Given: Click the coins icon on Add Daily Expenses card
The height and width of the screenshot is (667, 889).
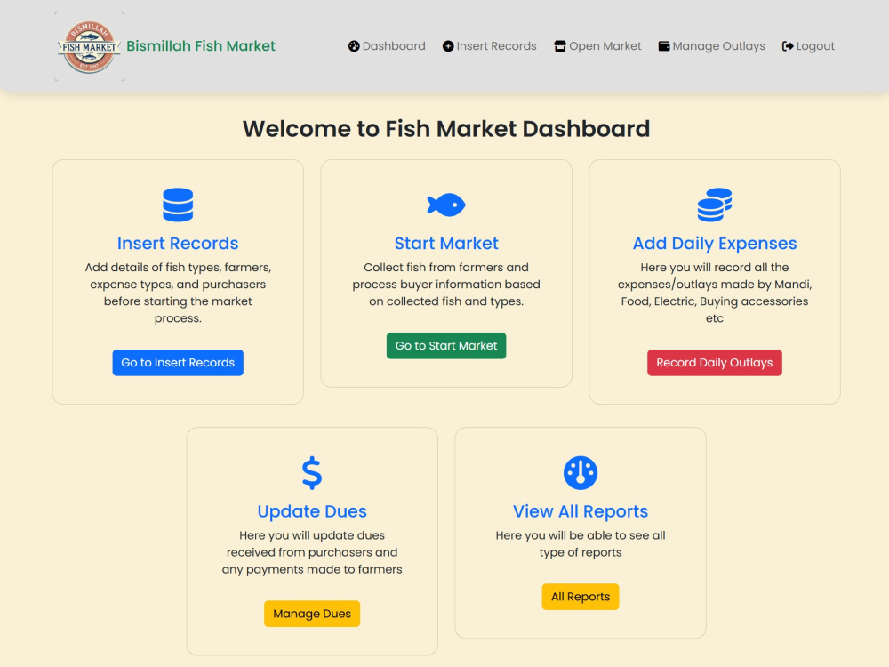Looking at the screenshot, I should pyautogui.click(x=715, y=205).
